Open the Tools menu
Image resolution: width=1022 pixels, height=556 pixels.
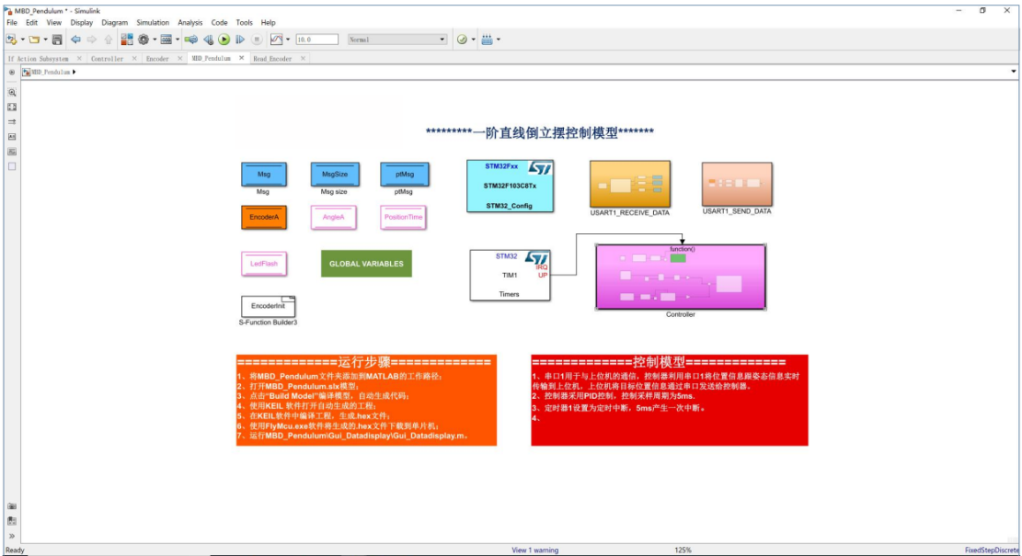coord(245,23)
